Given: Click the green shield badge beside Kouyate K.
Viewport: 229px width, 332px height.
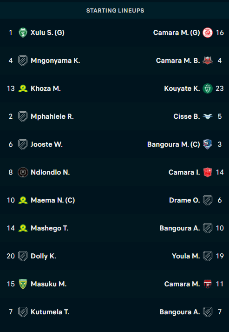Looking at the screenshot, I should (208, 88).
